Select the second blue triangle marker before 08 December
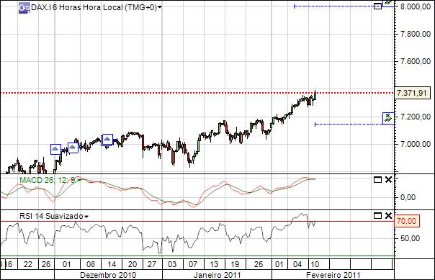This screenshot has height=280, width=435. coord(73,148)
